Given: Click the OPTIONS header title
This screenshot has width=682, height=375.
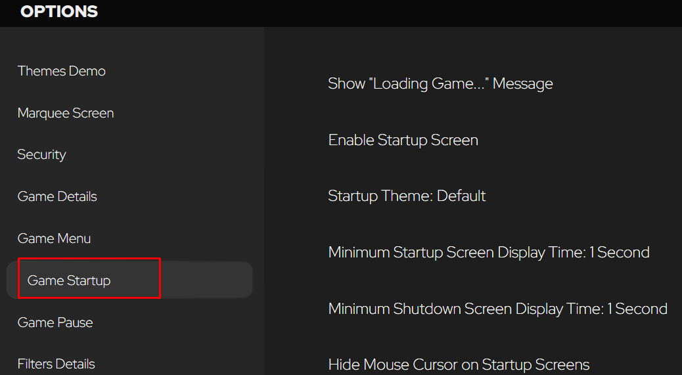Looking at the screenshot, I should (x=59, y=12).
